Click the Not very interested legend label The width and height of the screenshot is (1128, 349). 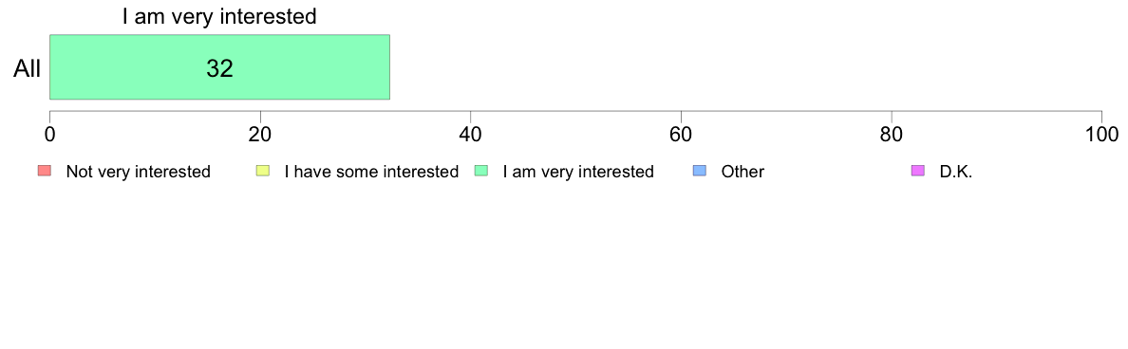coord(138,172)
